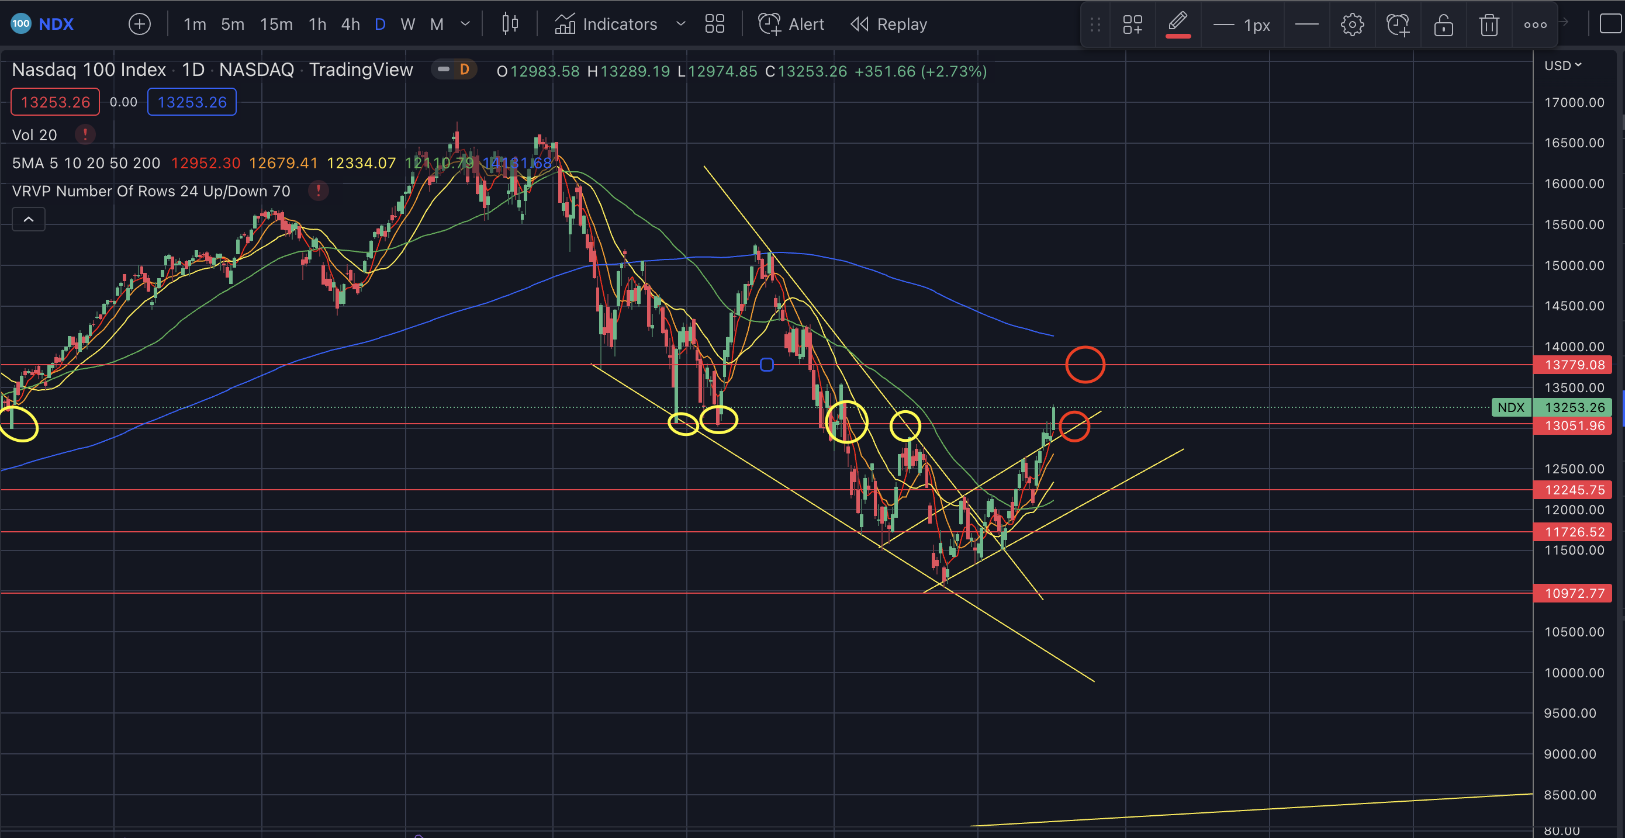1625x838 pixels.
Task: Click the add symbol plus icon
Action: [140, 24]
